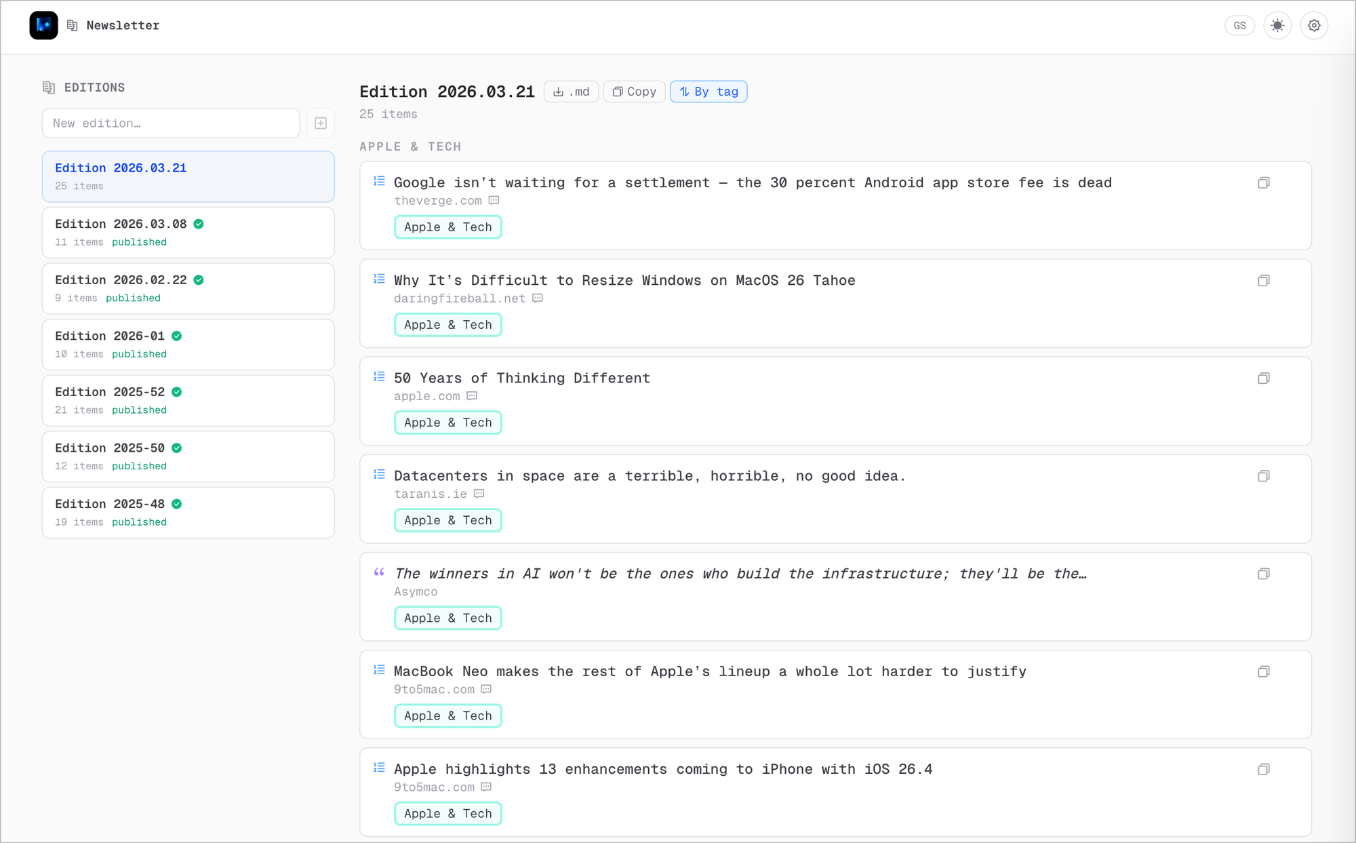The height and width of the screenshot is (843, 1356).
Task: Click the app logo icon in header
Action: [43, 25]
